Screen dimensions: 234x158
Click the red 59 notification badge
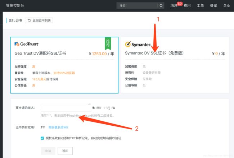pyautogui.click(x=180, y=4)
